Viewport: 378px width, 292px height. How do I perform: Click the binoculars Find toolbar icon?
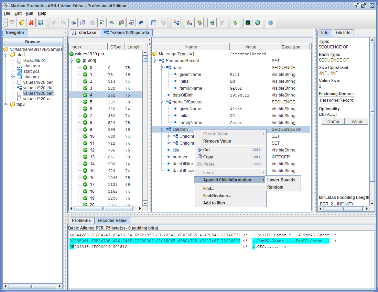pyautogui.click(x=112, y=23)
